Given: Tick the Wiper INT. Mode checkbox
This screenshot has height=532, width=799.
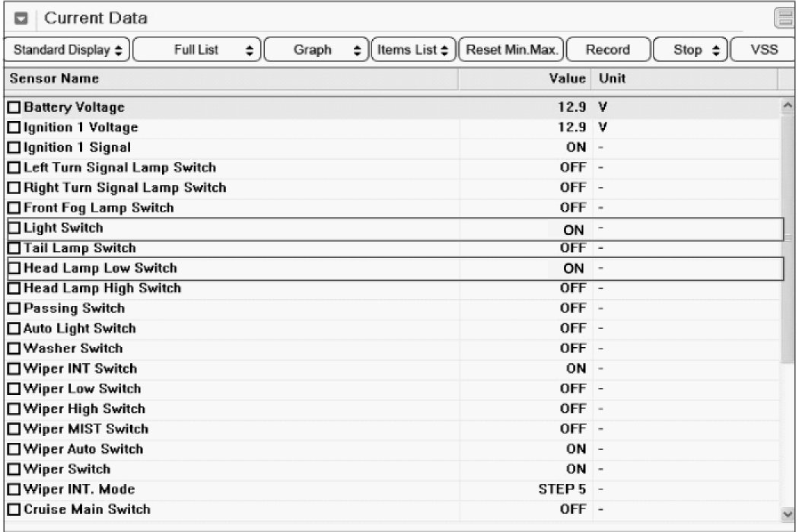Looking at the screenshot, I should (x=14, y=489).
